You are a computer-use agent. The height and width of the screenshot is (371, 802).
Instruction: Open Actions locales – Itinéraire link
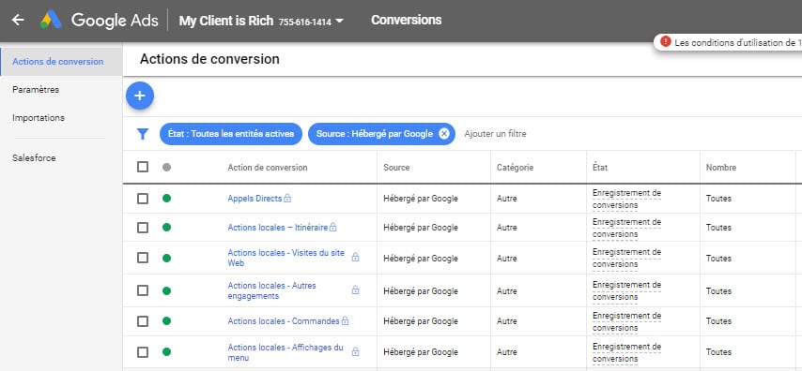coord(277,228)
